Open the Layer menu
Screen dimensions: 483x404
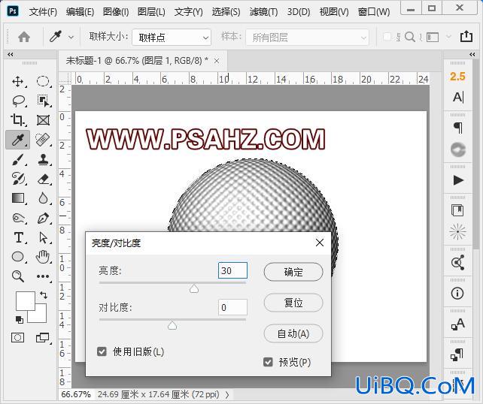click(151, 12)
